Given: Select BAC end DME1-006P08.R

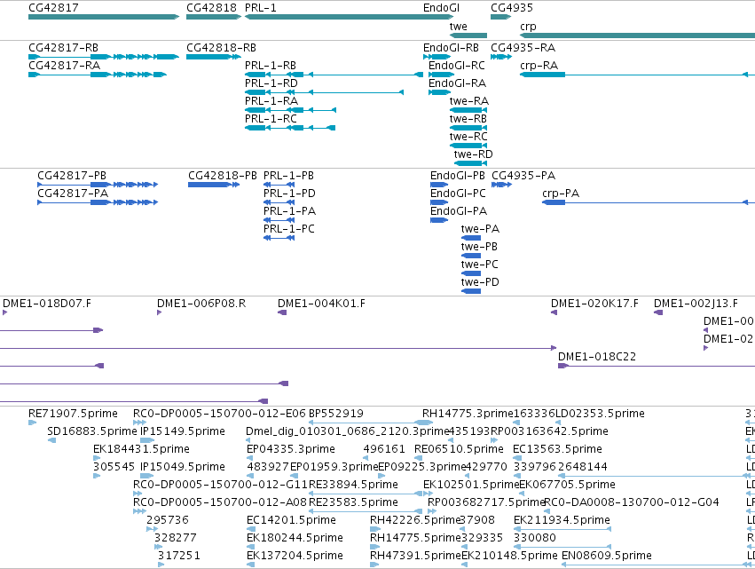Looking at the screenshot, I should click(x=160, y=312).
